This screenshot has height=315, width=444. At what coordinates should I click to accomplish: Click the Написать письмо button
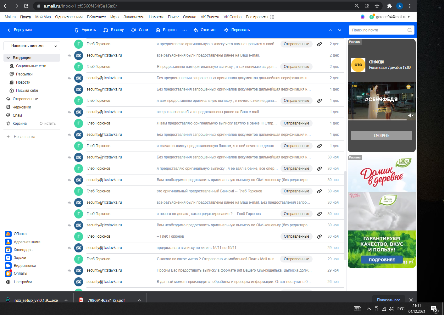coord(27,46)
